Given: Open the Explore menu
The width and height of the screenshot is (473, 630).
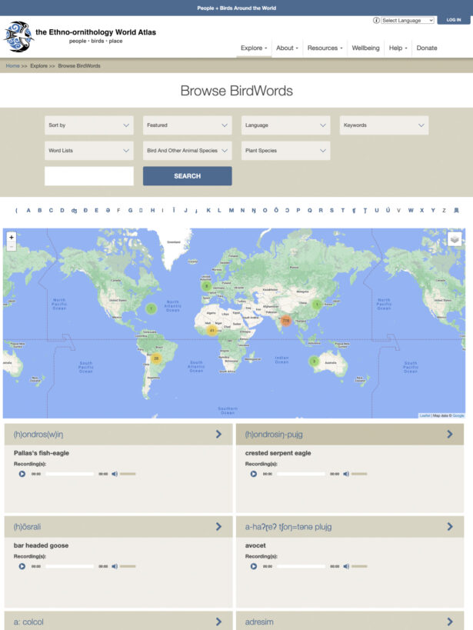Looking at the screenshot, I should 254,48.
